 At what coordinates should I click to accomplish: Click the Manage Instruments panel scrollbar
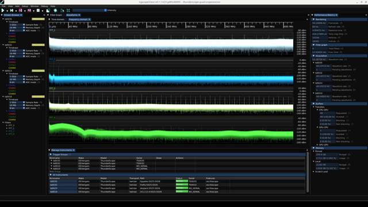coord(308,172)
